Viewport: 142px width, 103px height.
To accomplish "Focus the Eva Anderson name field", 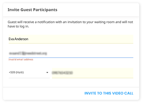I will (71, 39).
